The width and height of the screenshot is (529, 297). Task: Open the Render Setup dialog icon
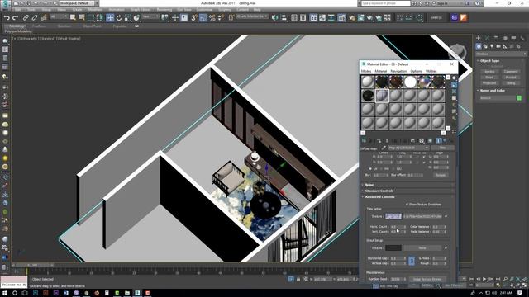tap(352, 18)
